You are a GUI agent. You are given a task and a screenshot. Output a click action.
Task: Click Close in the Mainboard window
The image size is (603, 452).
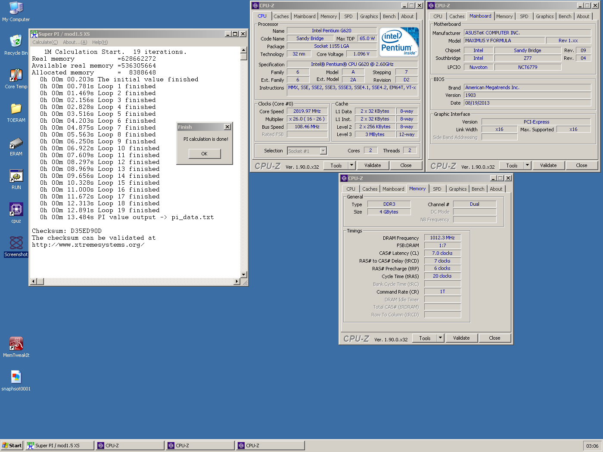(581, 165)
